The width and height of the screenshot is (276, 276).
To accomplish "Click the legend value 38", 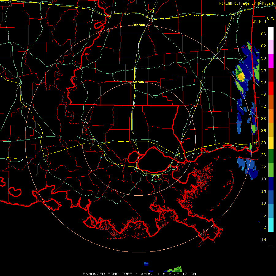I will click(x=263, y=118).
